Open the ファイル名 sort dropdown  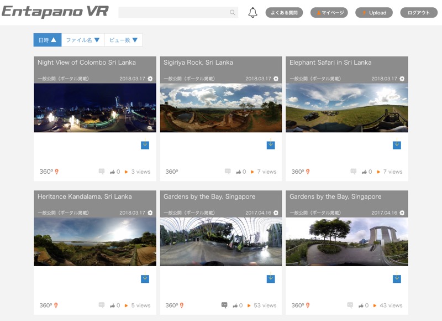[85, 39]
